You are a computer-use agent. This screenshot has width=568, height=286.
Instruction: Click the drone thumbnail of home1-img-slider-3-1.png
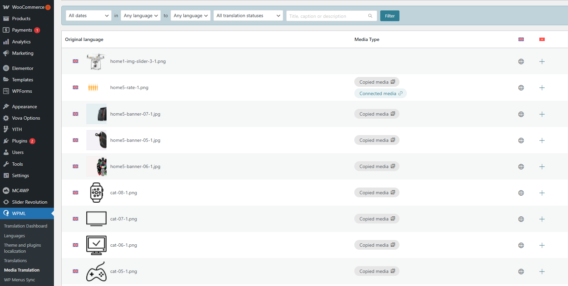tap(96, 62)
